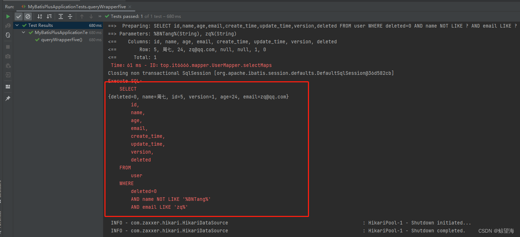
Task: Select the Test Results tree row
Action: click(58, 25)
